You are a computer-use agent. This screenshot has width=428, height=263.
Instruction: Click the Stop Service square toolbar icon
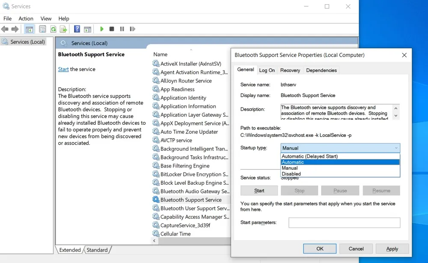tap(112, 29)
